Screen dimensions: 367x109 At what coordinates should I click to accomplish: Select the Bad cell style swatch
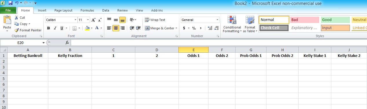point(304,20)
